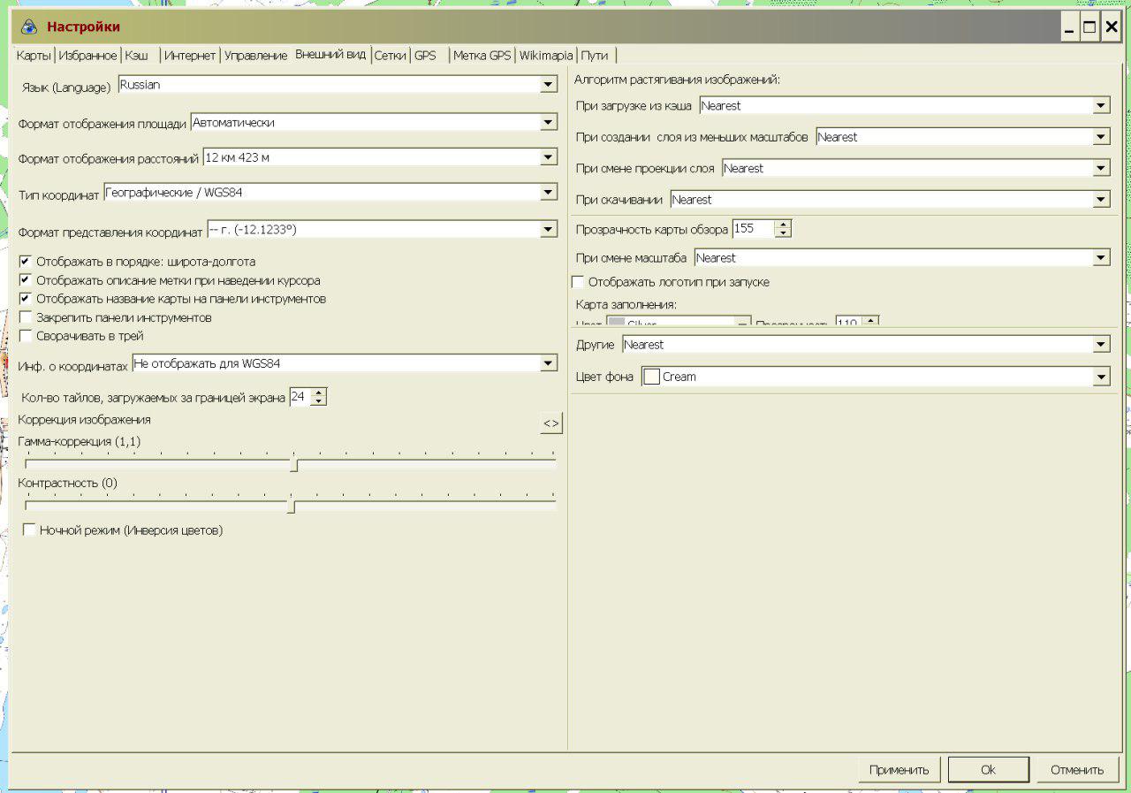The width and height of the screenshot is (1131, 793).
Task: Enable Ночной режим (Инверсия цветов)
Action: click(x=29, y=530)
